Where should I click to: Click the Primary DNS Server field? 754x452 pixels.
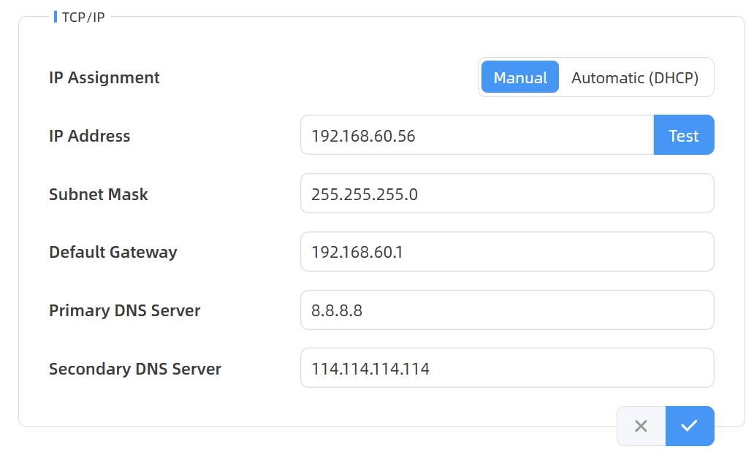506,310
